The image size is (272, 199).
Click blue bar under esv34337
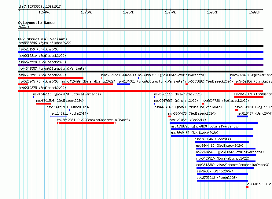coord(222,174)
